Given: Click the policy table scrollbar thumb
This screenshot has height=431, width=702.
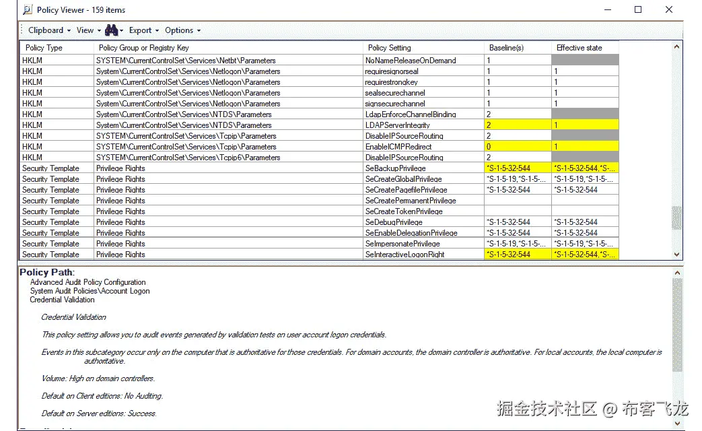Looking at the screenshot, I should pos(676,218).
